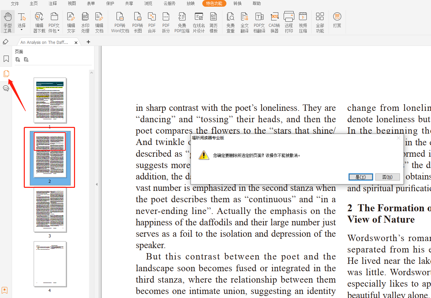This screenshot has height=298, width=431.
Task: Enlarge page thumbnails in 页面 panel
Action: click(x=18, y=60)
